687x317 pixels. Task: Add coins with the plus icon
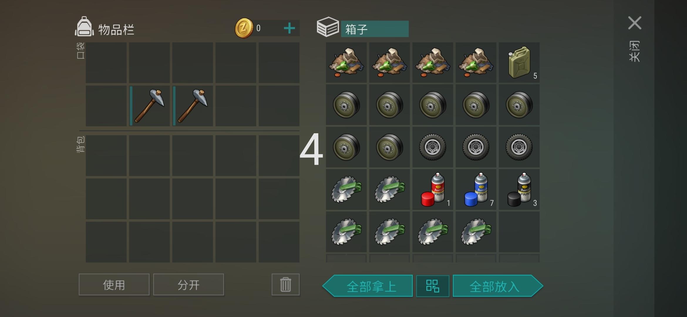[x=289, y=28]
